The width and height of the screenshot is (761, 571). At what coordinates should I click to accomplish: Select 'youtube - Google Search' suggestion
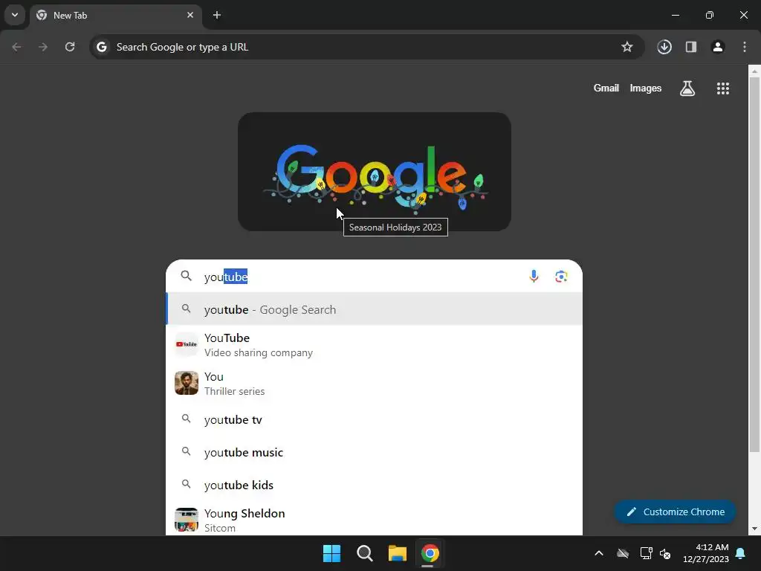[x=375, y=309]
